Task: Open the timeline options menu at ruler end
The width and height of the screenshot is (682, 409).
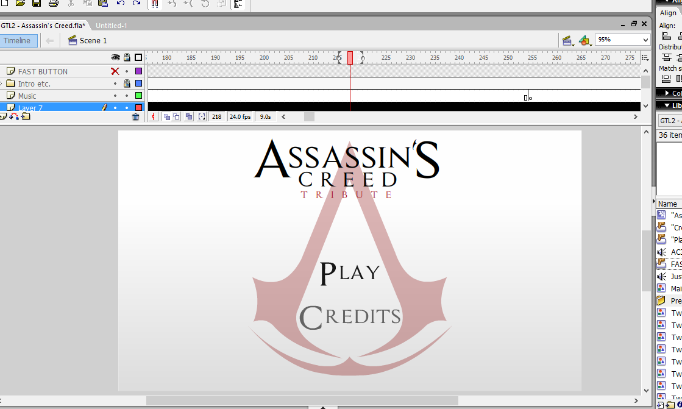Action: [645, 57]
